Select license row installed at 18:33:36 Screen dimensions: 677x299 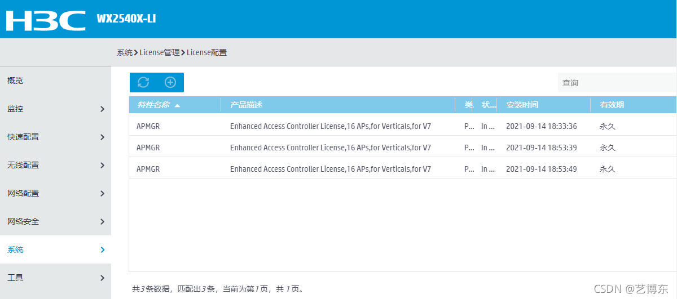[403, 126]
